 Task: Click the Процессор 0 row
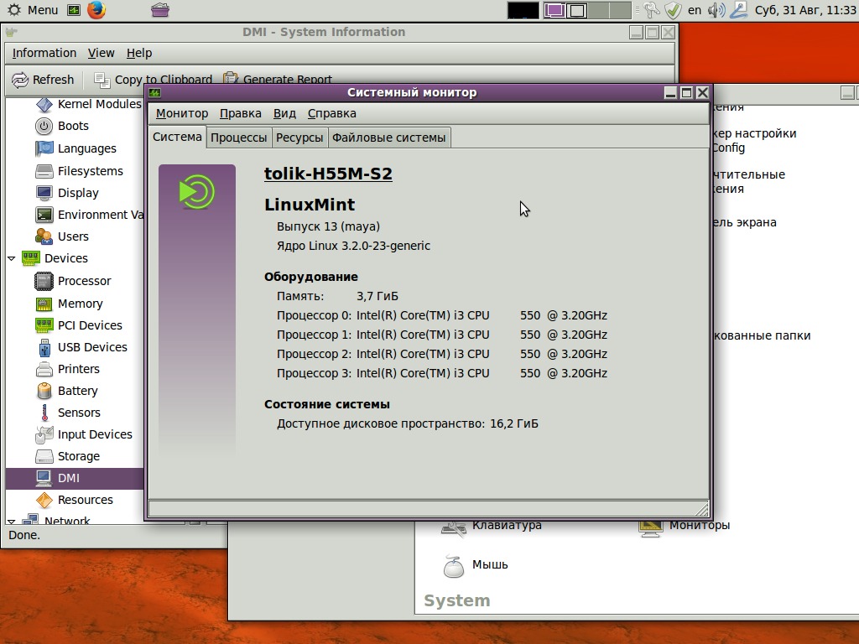click(x=442, y=315)
